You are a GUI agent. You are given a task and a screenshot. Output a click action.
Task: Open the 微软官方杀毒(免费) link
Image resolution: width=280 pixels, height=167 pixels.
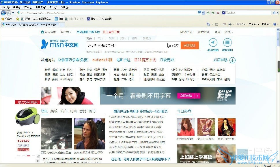point(73,60)
